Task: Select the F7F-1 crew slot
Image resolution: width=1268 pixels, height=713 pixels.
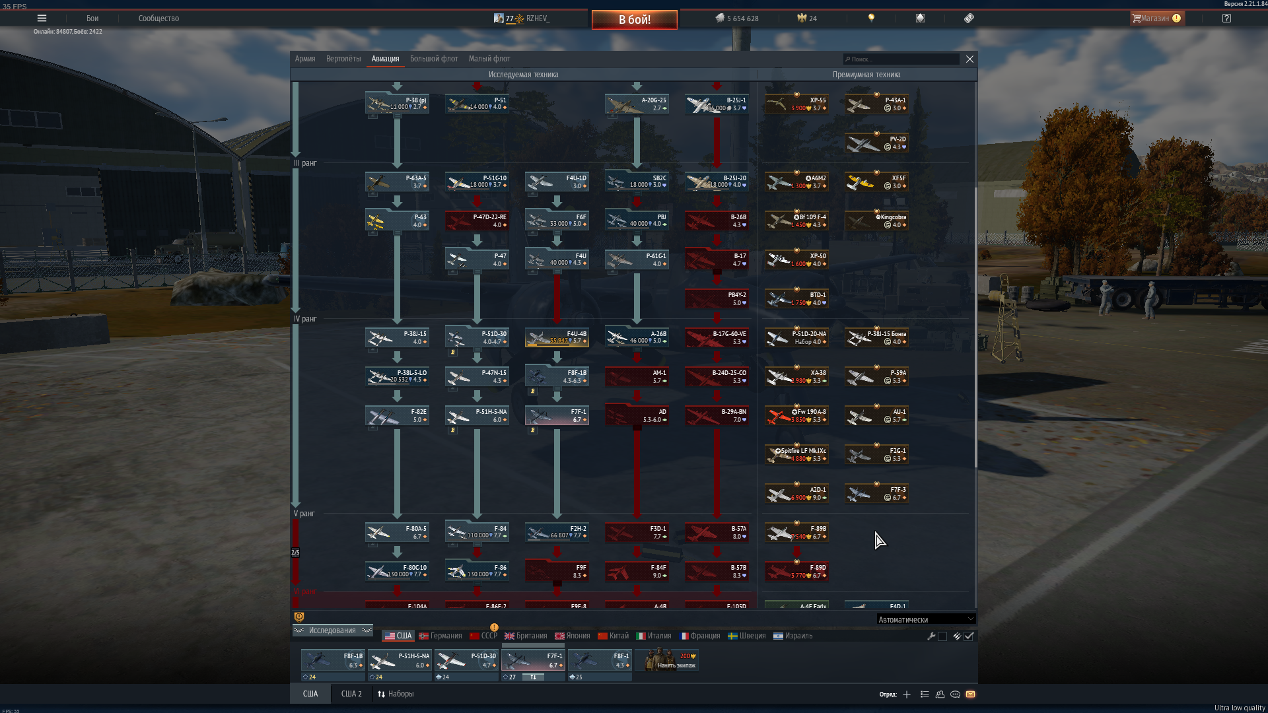Action: [x=533, y=660]
